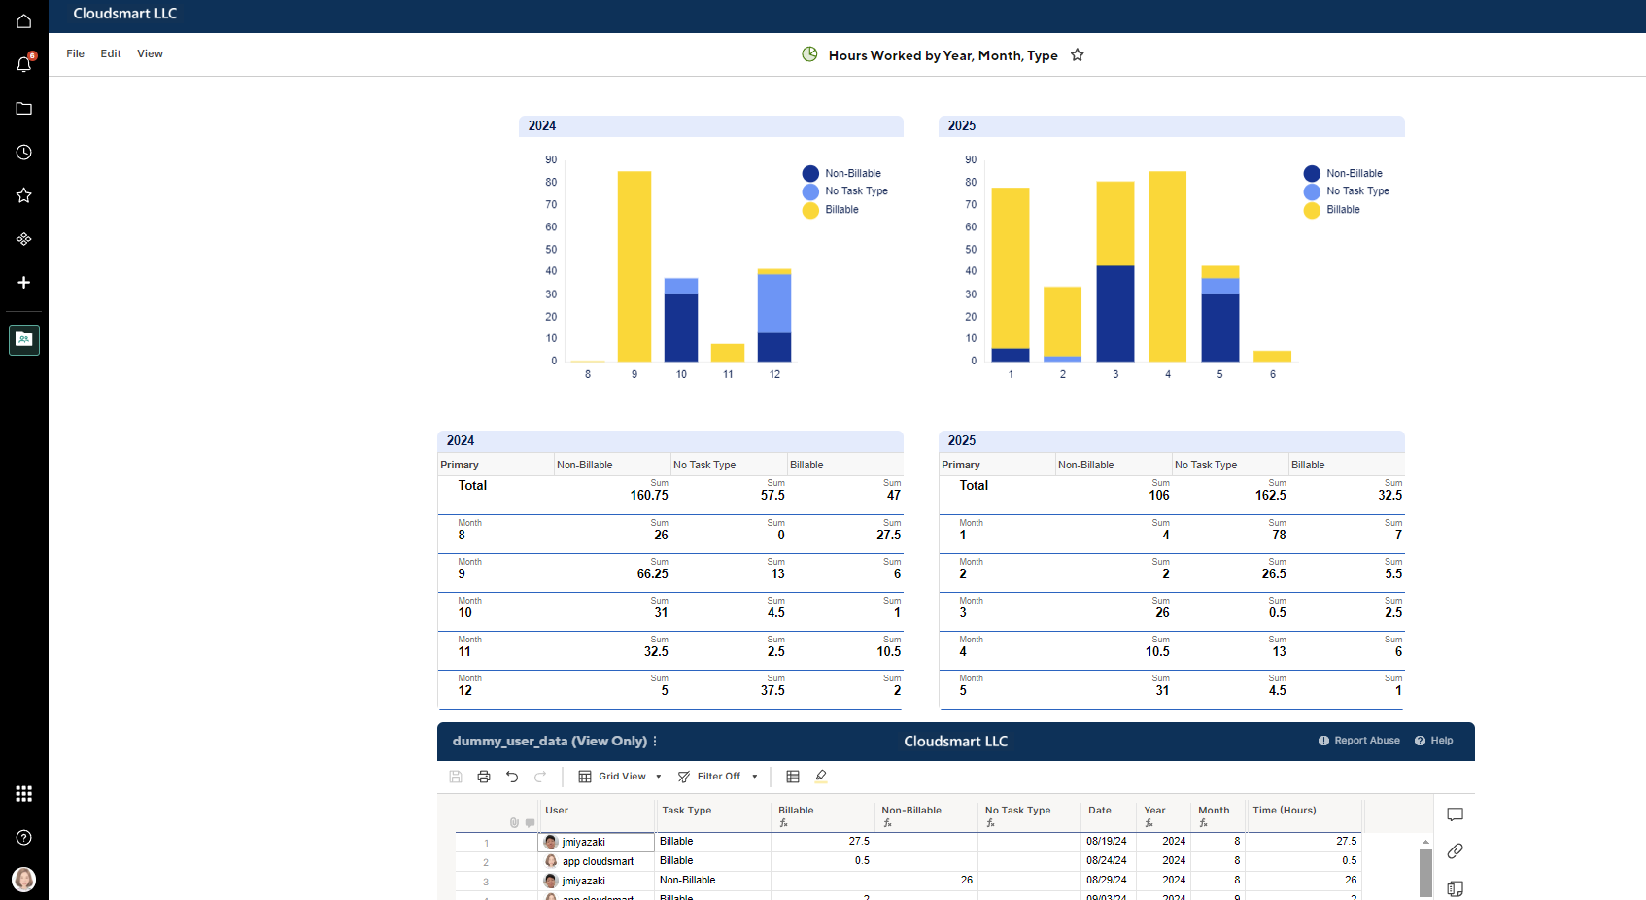This screenshot has height=900, width=1646.
Task: Click the Billable column header
Action: coord(823,815)
